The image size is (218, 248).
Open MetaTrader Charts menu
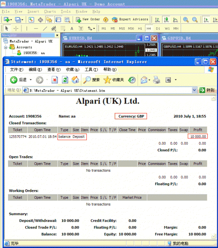tap(50, 12)
